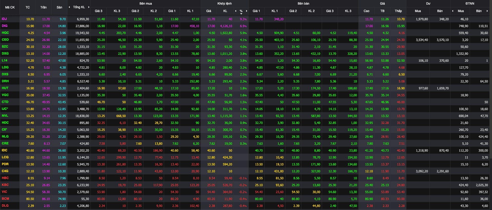Select the DXG ticker
The image size is (492, 210).
5,54
